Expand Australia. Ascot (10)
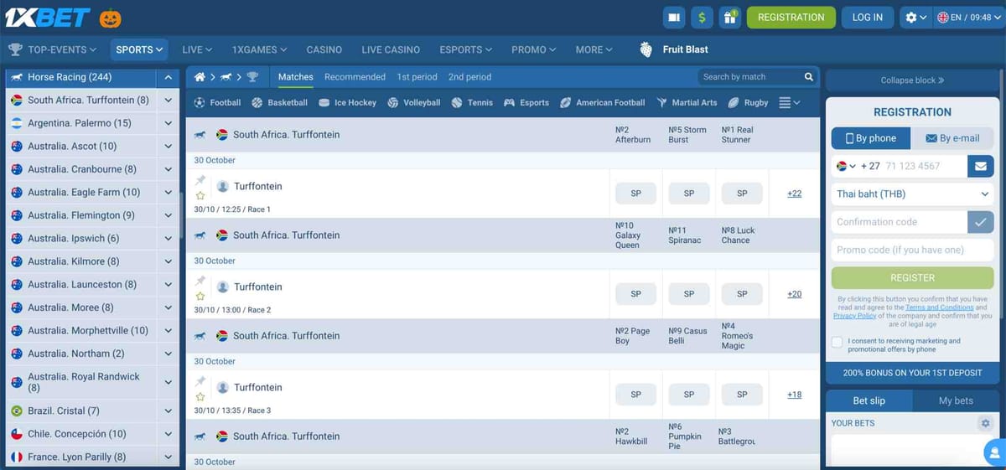1006x470 pixels. 169,146
